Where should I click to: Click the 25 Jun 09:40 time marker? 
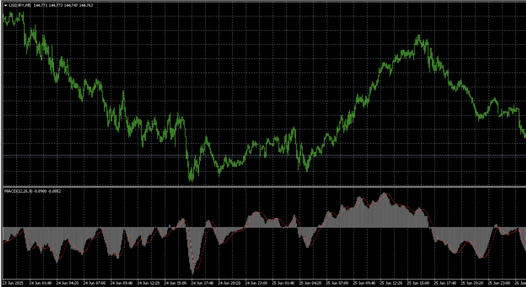365,283
